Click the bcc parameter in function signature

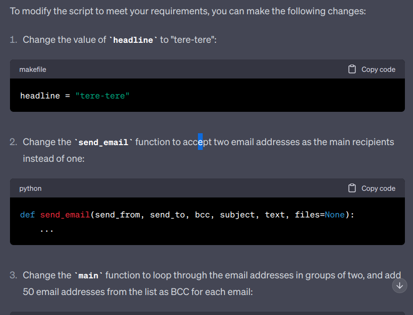click(x=202, y=215)
